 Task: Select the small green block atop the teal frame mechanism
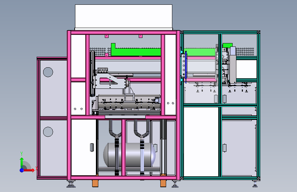pyautogui.click(x=227, y=45)
